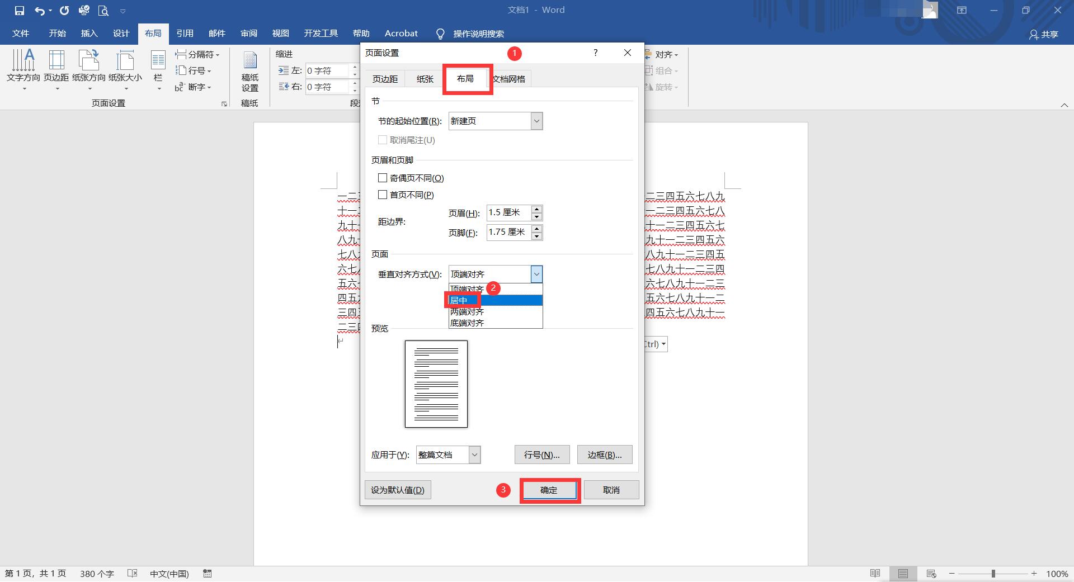Open the 纸张方向 orientation tool
Image resolution: width=1074 pixels, height=582 pixels.
coord(89,69)
